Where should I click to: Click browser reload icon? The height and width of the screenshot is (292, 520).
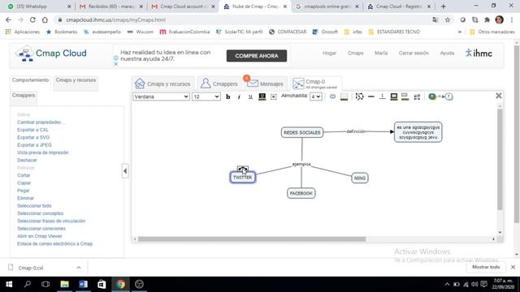pyautogui.click(x=32, y=19)
